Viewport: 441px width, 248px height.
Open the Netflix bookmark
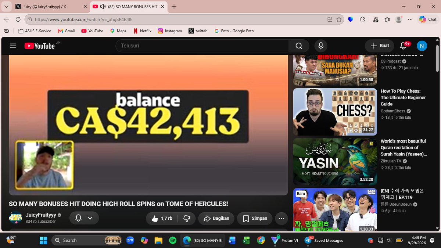pos(142,31)
